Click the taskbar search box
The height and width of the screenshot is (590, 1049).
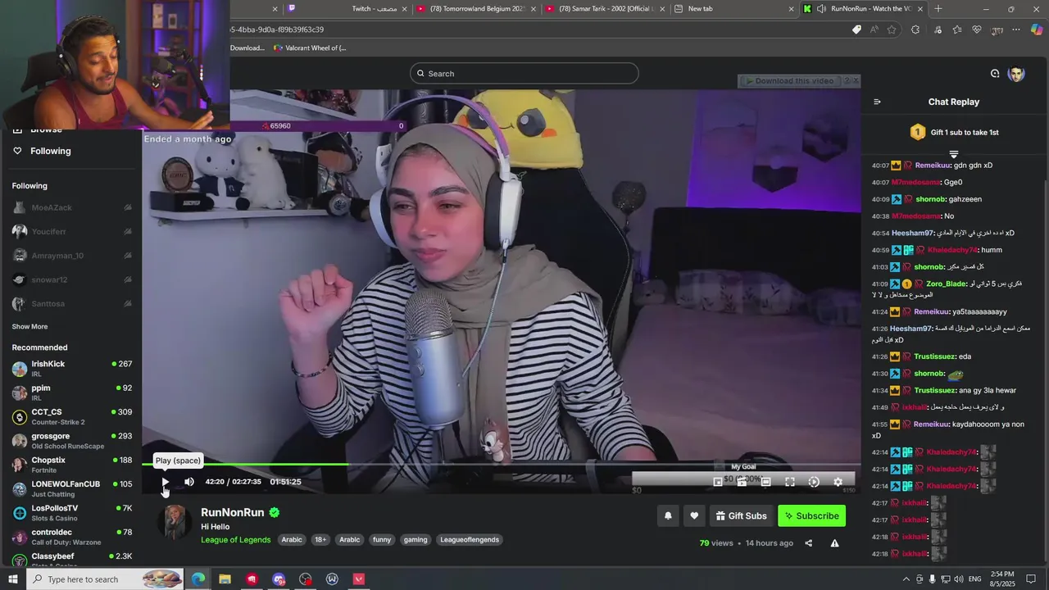106,579
